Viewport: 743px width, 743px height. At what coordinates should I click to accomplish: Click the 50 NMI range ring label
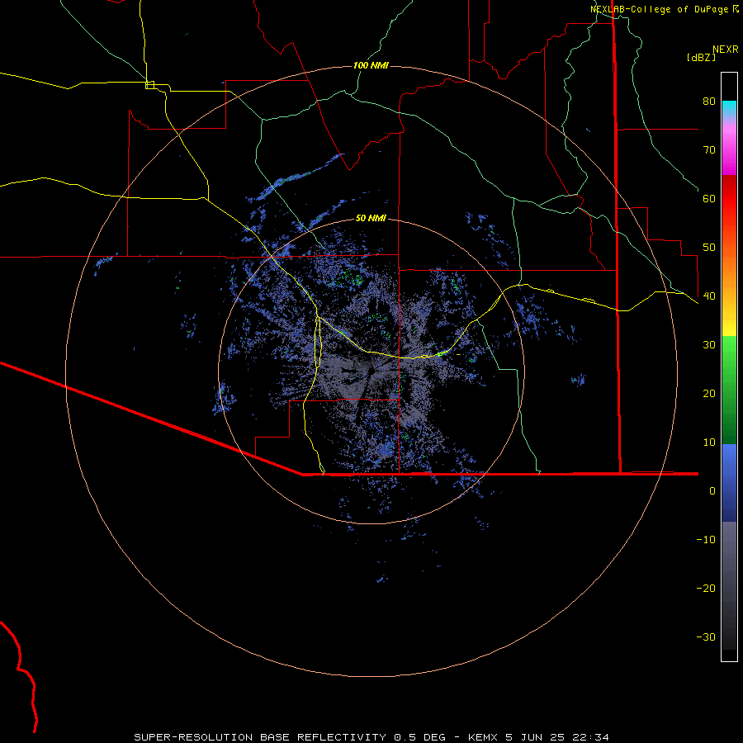click(x=371, y=218)
